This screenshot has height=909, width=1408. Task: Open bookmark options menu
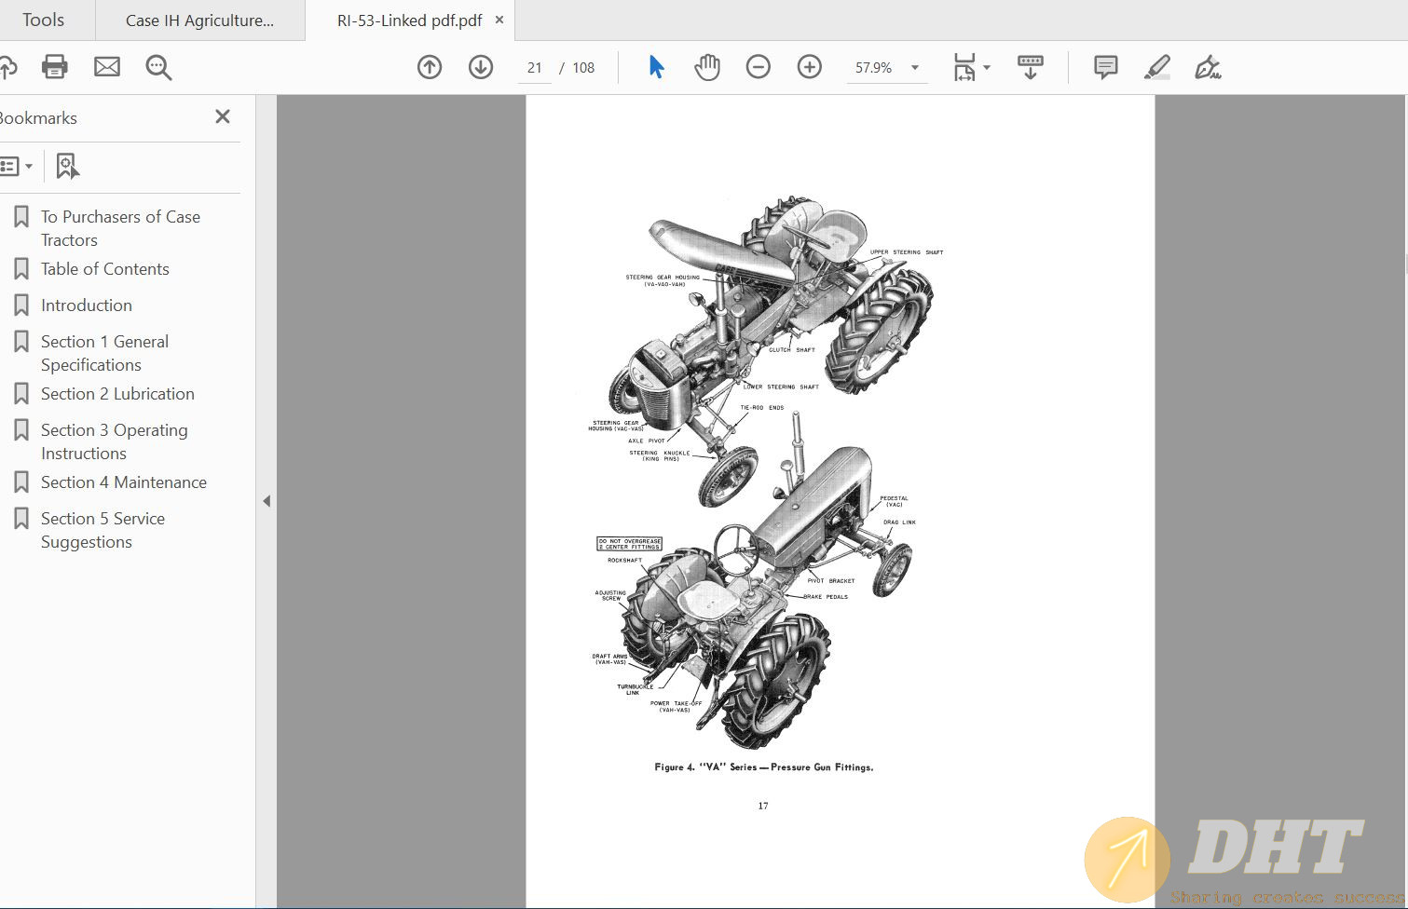coord(17,167)
